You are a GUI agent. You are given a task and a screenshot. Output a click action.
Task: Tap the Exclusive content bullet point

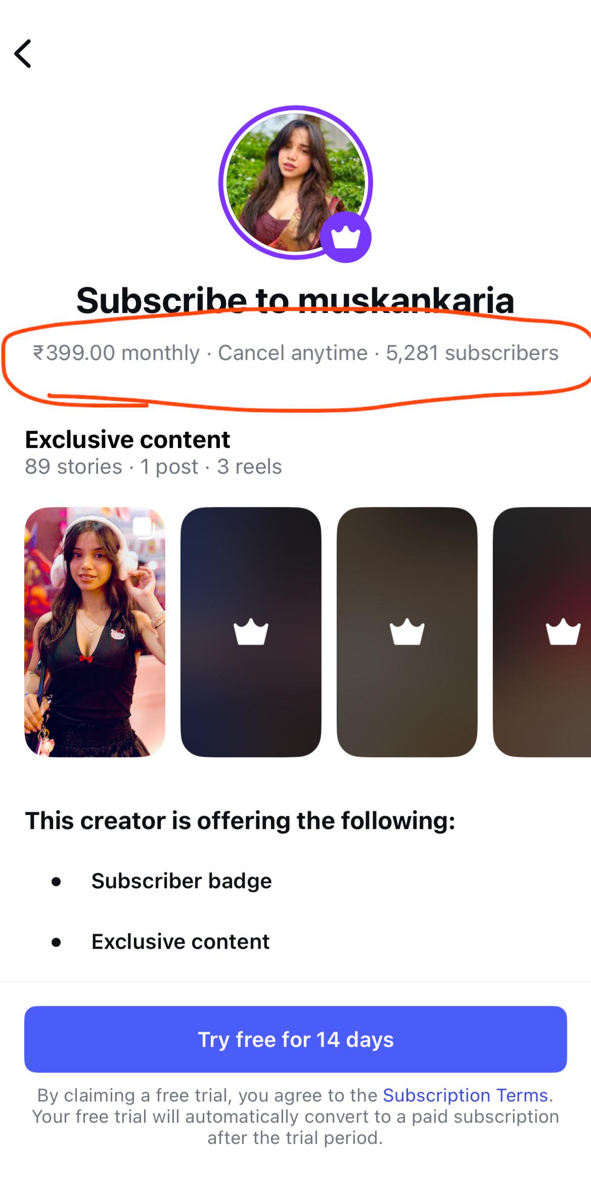point(180,942)
